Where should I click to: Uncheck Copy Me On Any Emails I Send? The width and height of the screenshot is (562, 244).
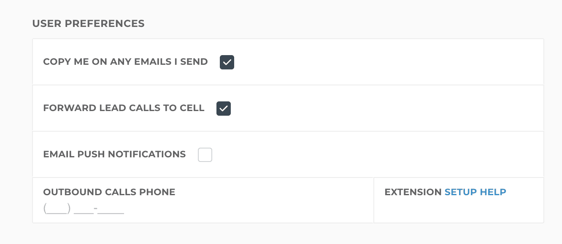click(x=227, y=62)
